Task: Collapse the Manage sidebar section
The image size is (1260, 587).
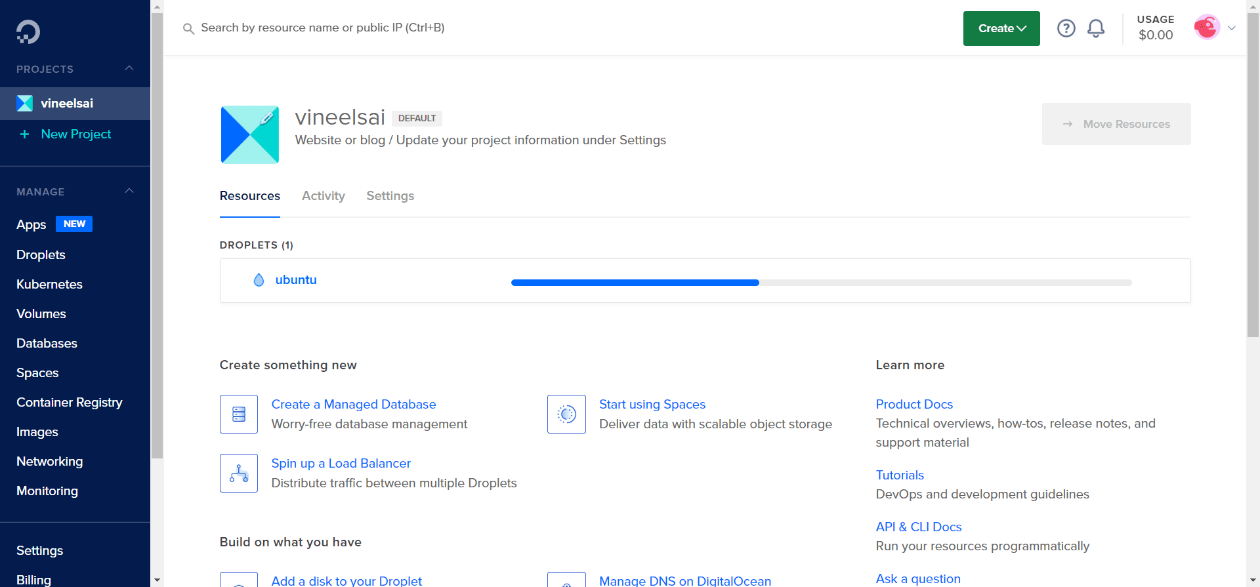Action: click(x=129, y=192)
